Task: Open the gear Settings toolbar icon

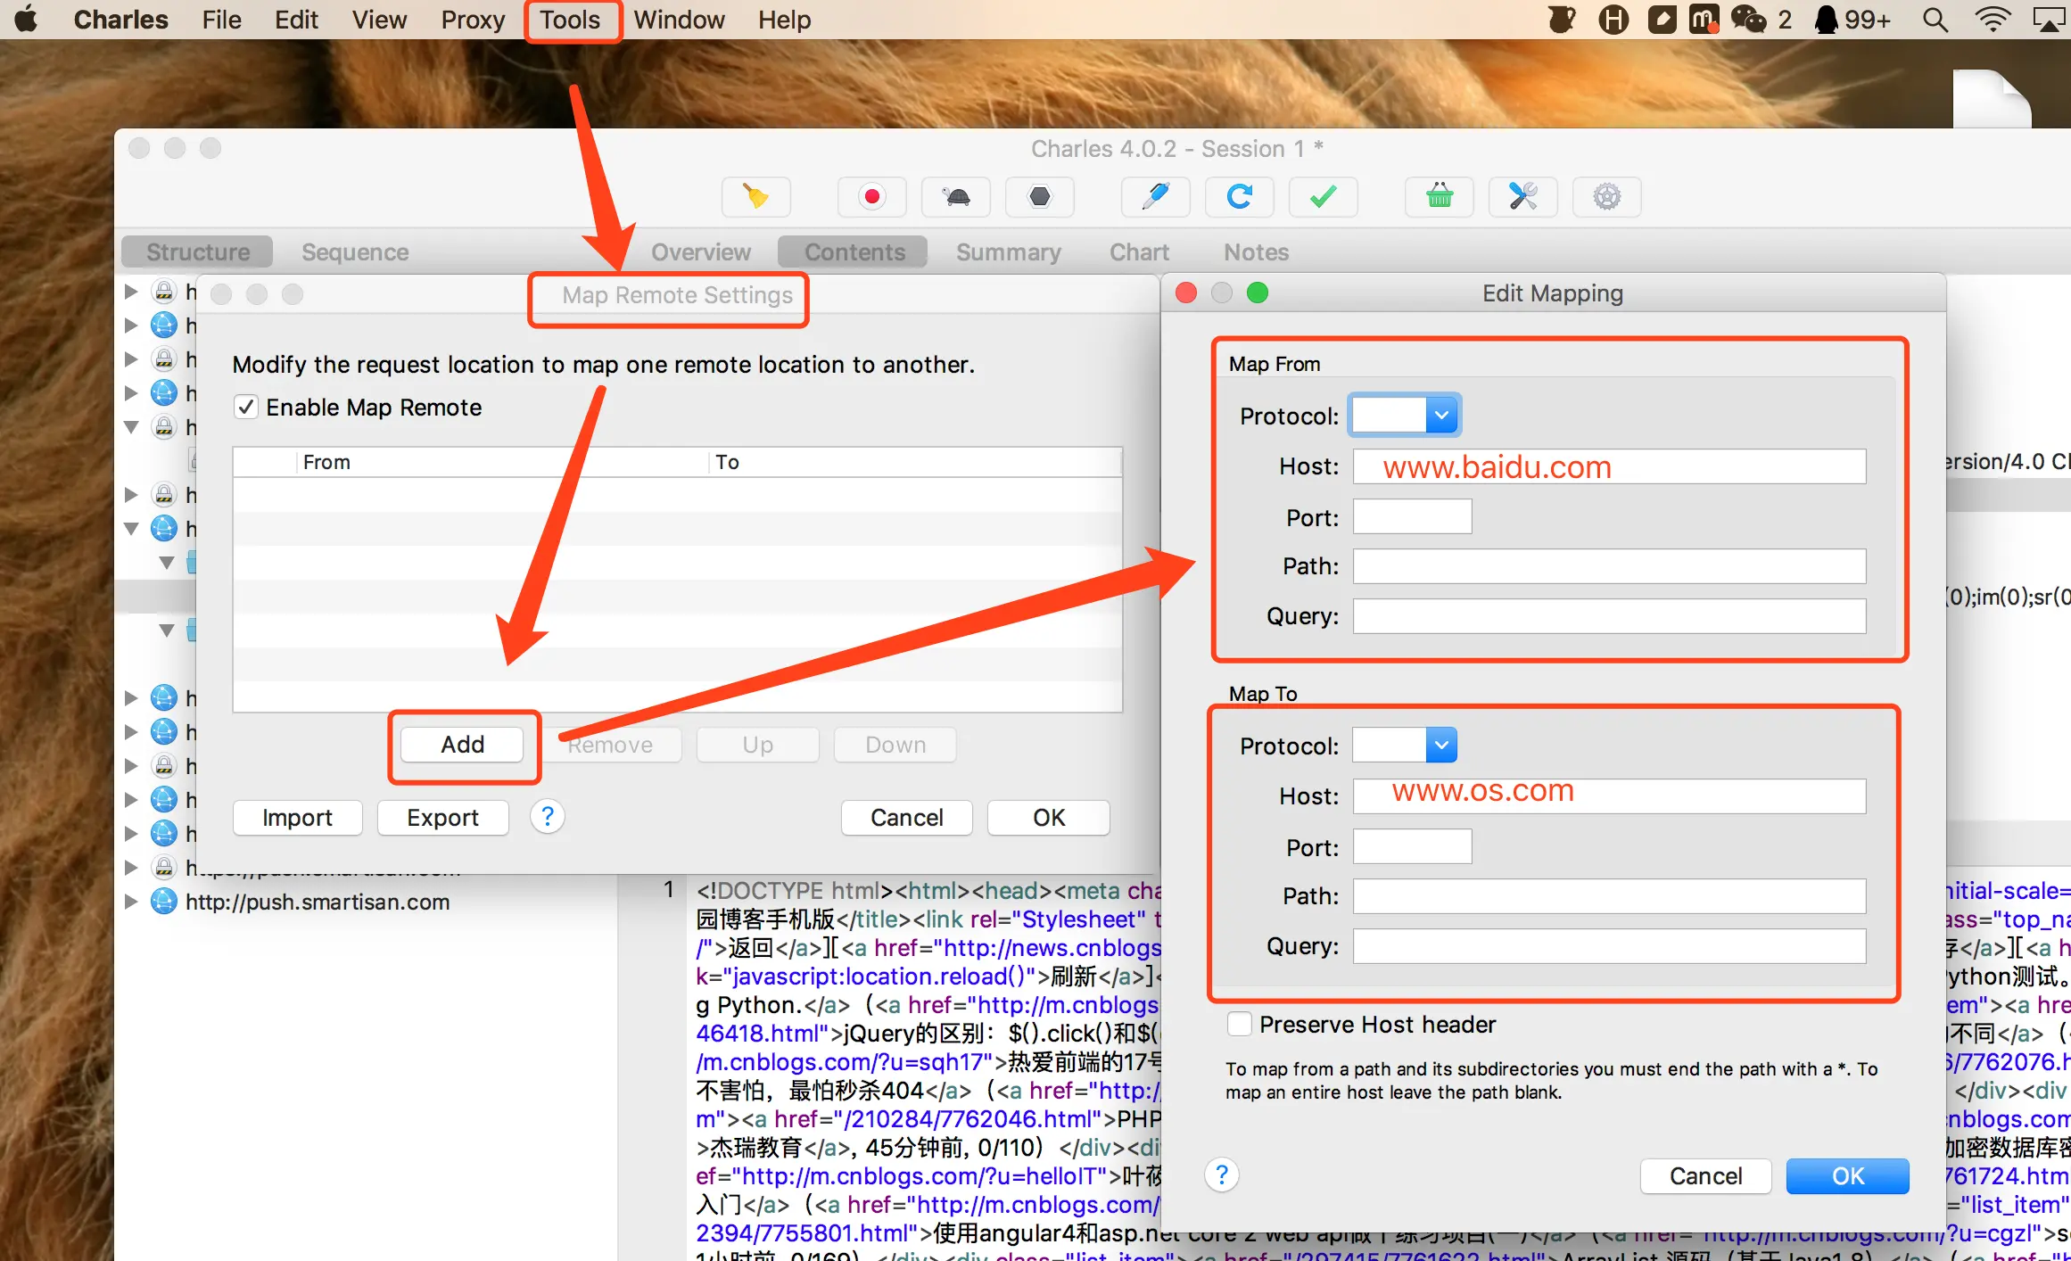Action: (1606, 197)
